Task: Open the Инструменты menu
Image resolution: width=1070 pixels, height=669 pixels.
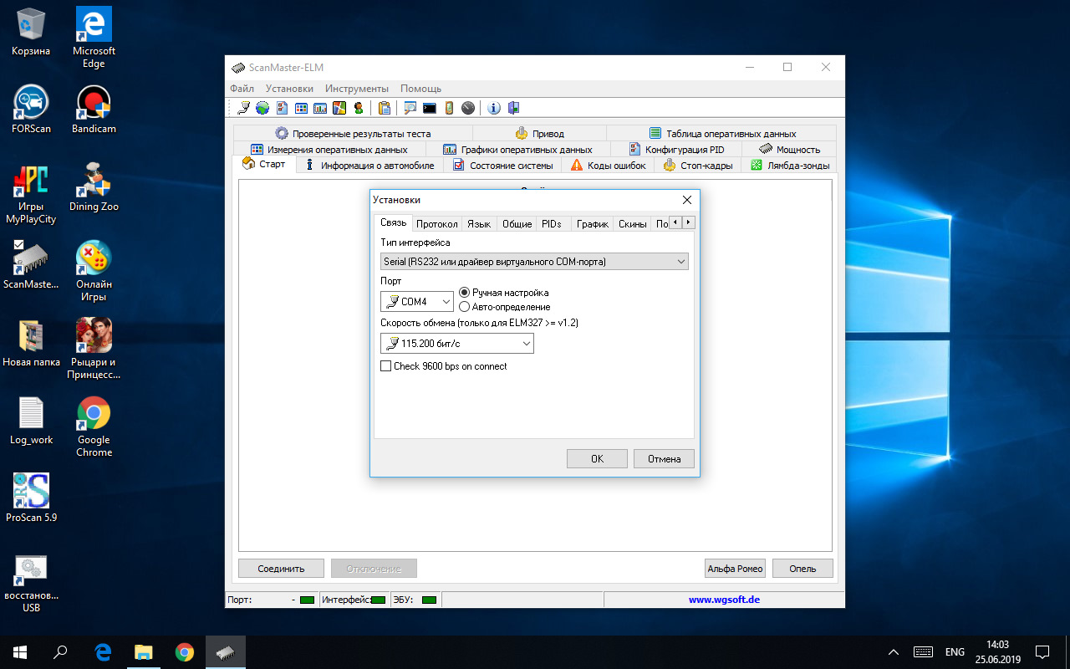Action: [357, 89]
